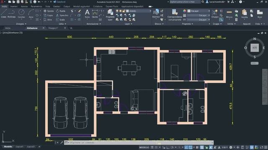The height and width of the screenshot is (150, 268).
Task: Expand the Blocco panel
Action: click(x=159, y=24)
